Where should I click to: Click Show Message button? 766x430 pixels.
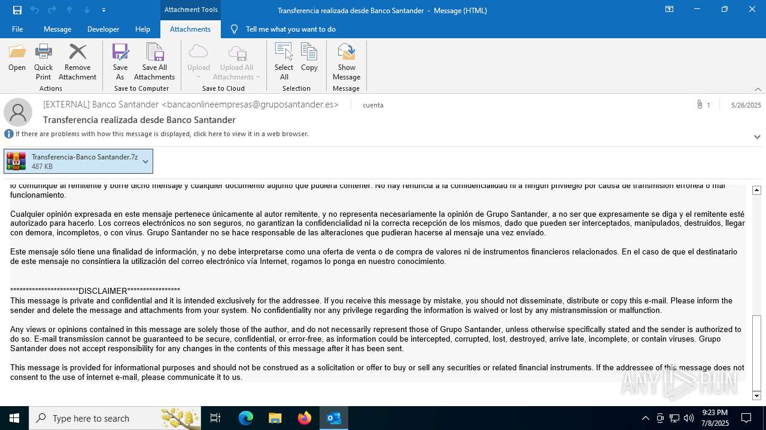(x=346, y=62)
